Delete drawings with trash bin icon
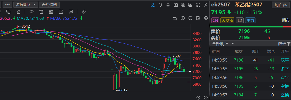The width and height of the screenshot is (291, 100). pos(41,12)
